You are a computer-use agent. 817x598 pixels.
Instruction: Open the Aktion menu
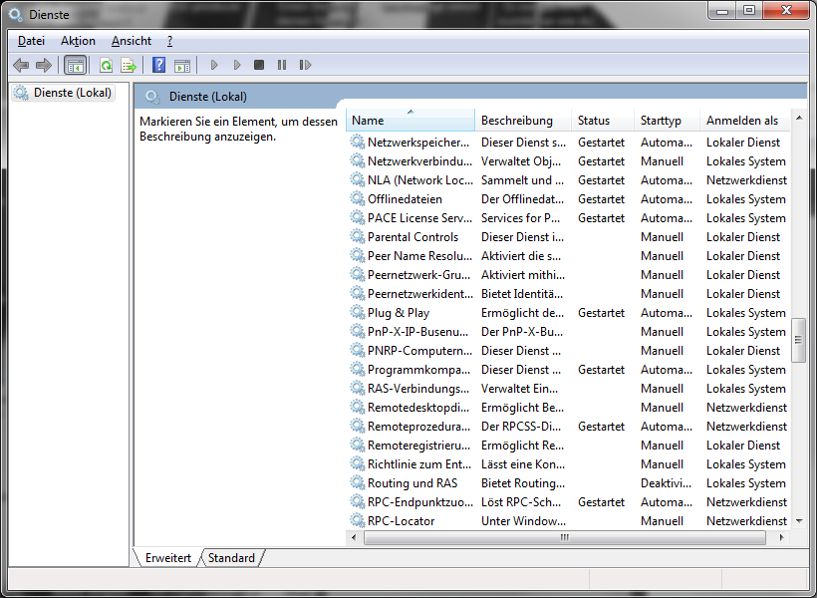[x=78, y=41]
